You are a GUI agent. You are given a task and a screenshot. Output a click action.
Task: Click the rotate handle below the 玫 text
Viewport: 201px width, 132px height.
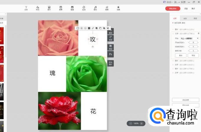coord(93,47)
